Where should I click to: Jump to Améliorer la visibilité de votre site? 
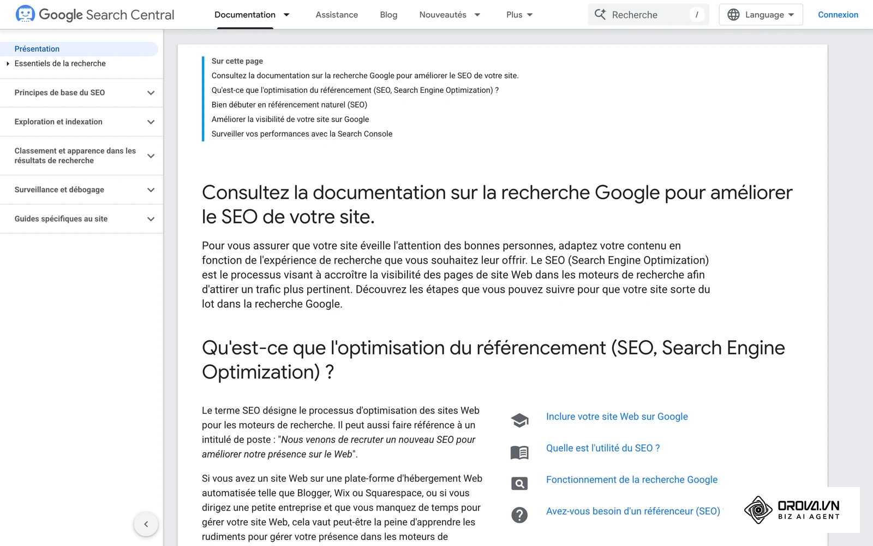pyautogui.click(x=290, y=120)
